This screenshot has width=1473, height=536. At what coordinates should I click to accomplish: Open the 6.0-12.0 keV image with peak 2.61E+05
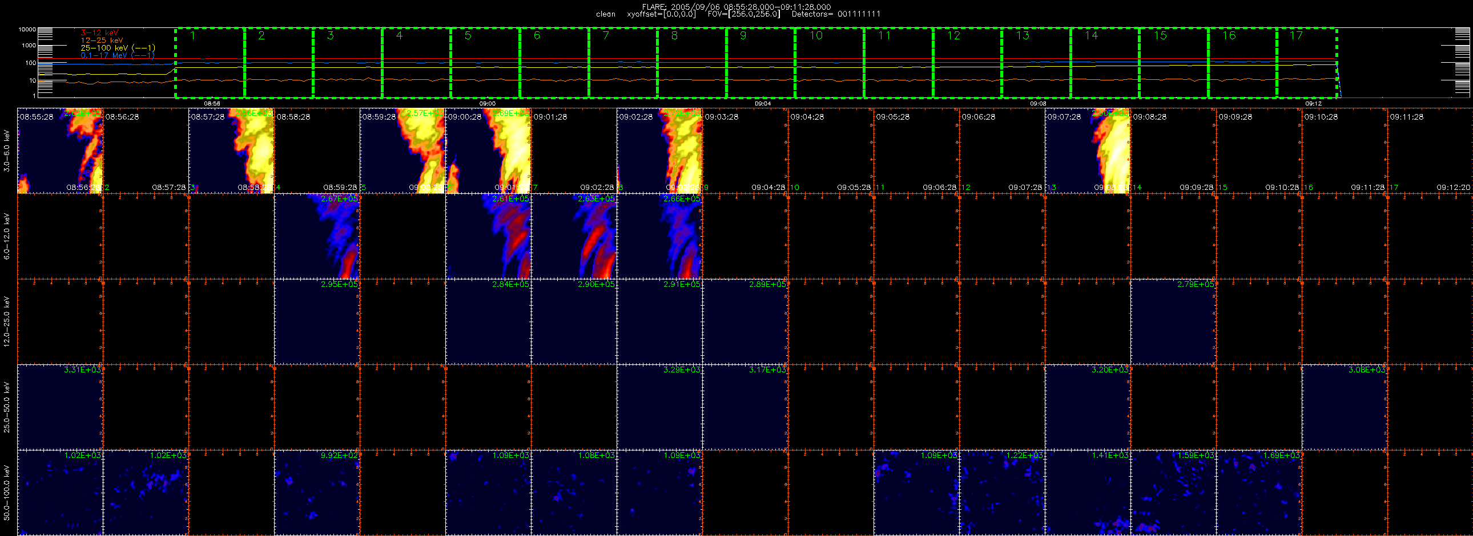[x=488, y=236]
